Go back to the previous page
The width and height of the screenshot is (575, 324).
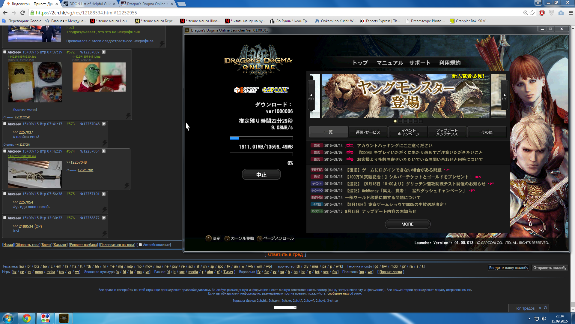coord(5,13)
